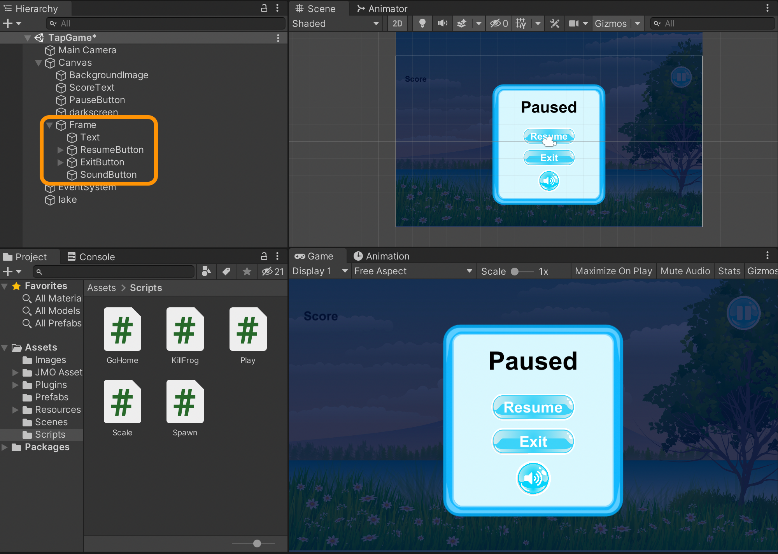Open the Free Aspect dropdown
The width and height of the screenshot is (778, 554).
pos(413,271)
